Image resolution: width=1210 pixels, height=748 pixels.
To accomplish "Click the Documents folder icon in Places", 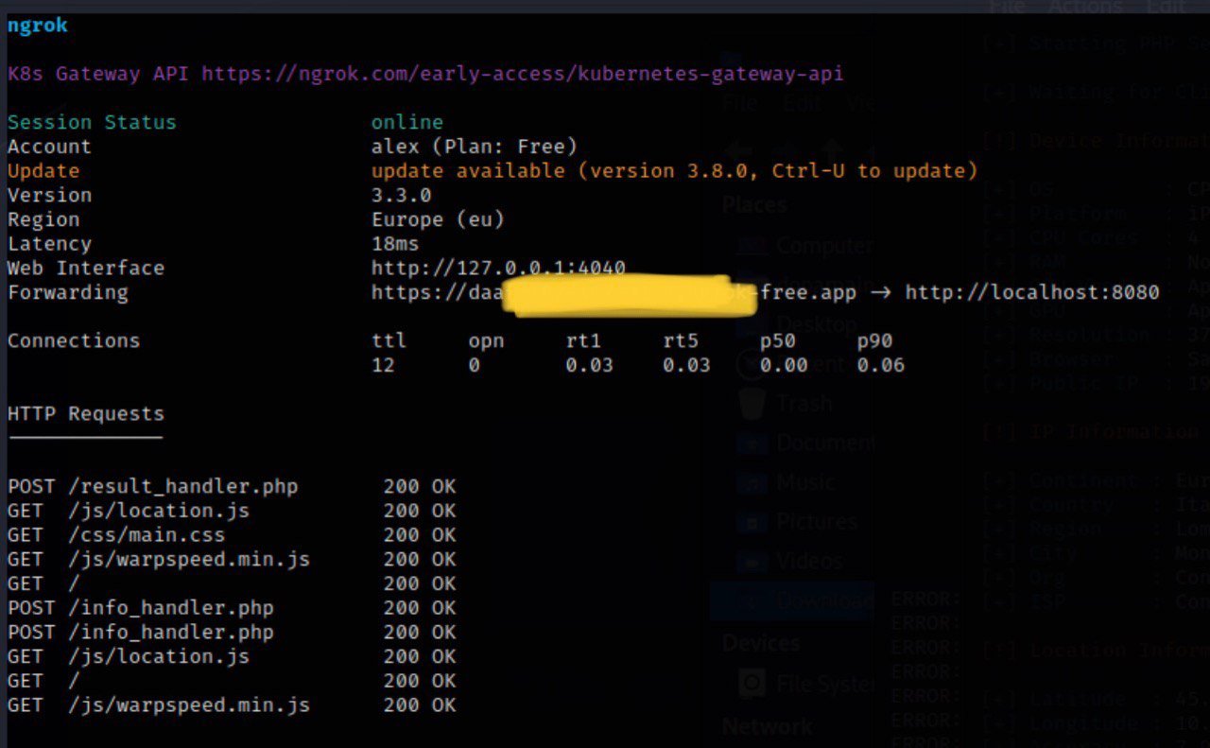I will [x=752, y=443].
